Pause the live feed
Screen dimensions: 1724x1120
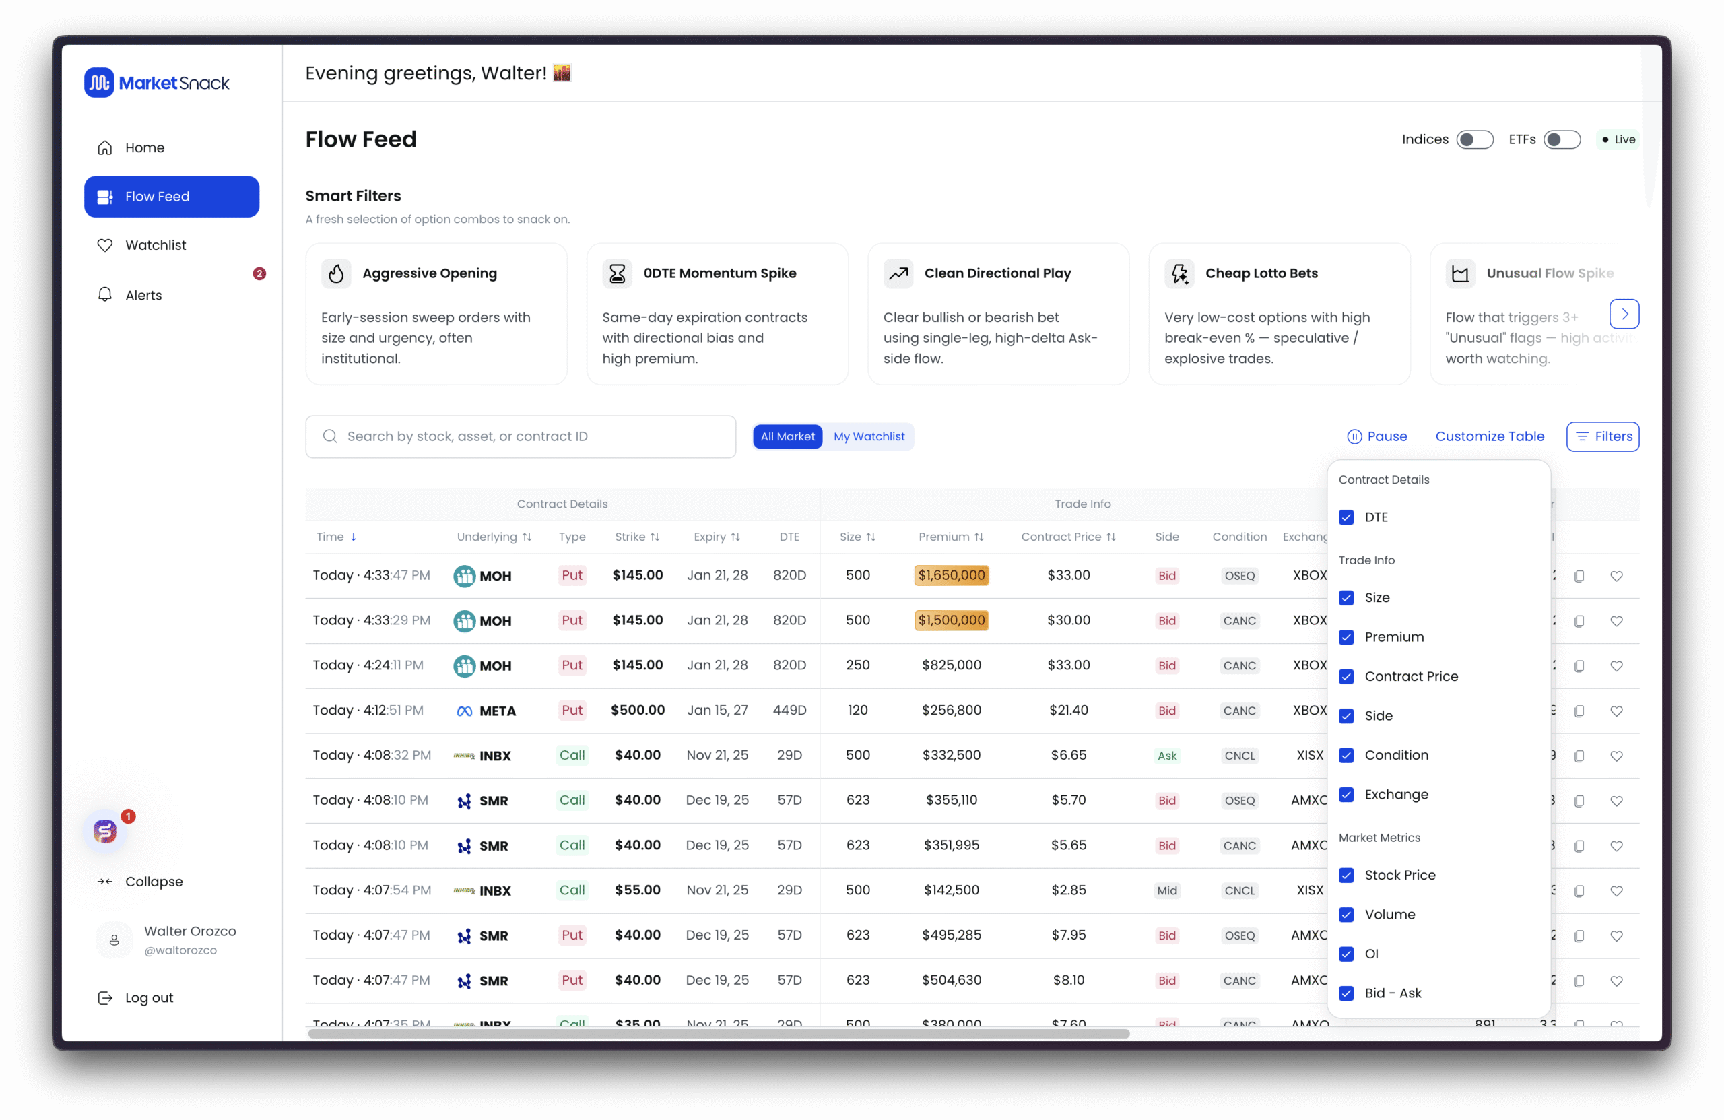tap(1377, 437)
